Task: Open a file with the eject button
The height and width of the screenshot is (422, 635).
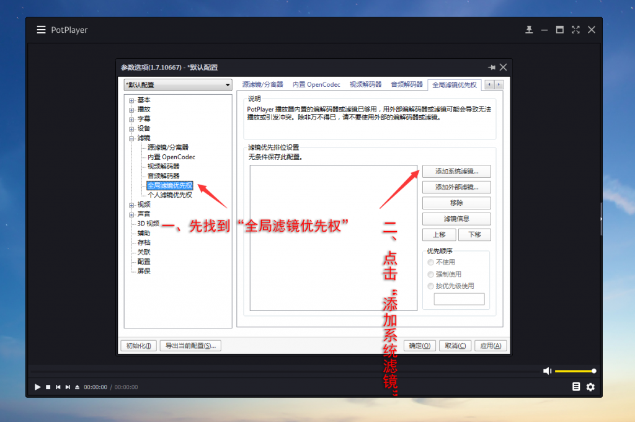Action: 78,387
